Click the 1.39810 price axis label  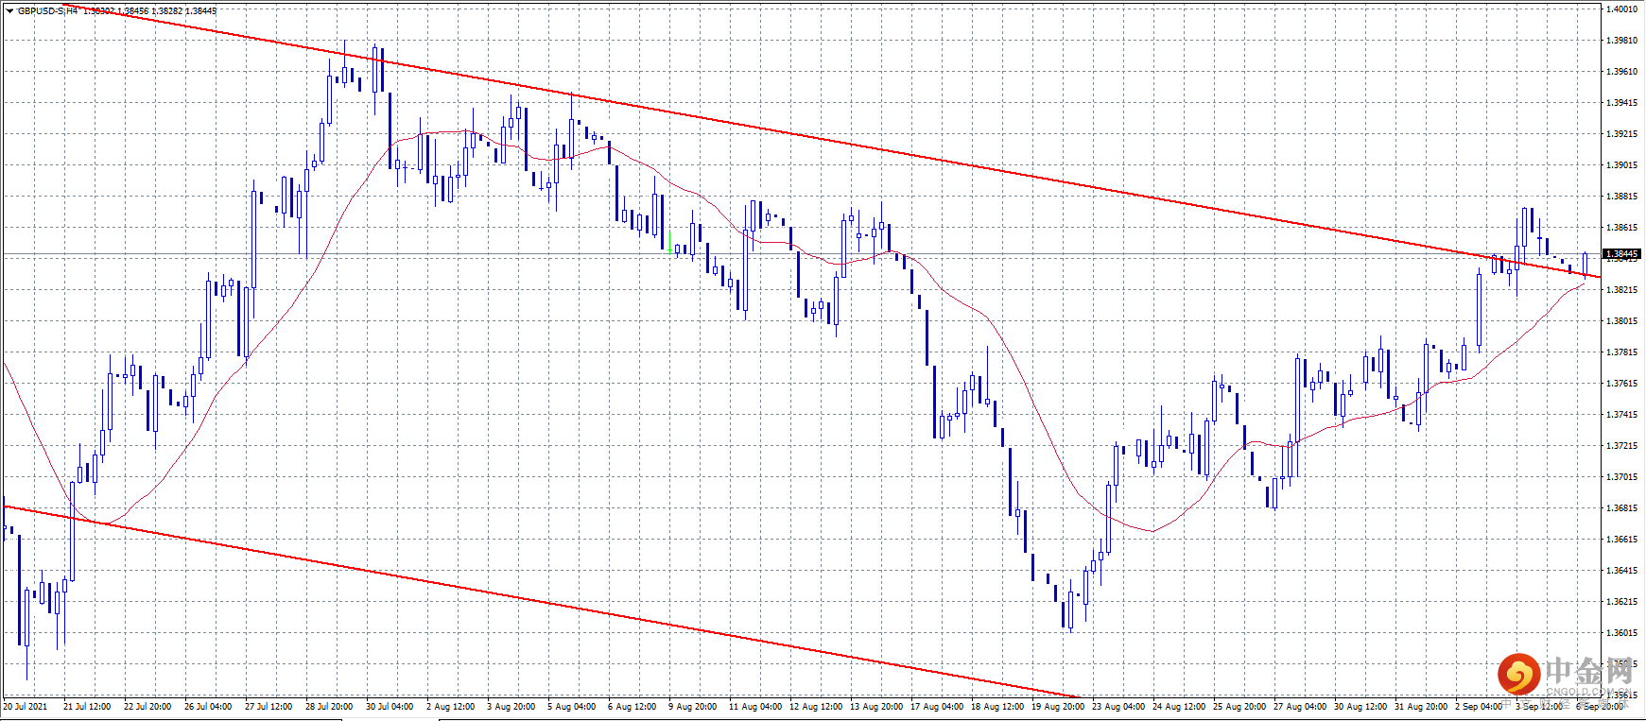(1622, 41)
